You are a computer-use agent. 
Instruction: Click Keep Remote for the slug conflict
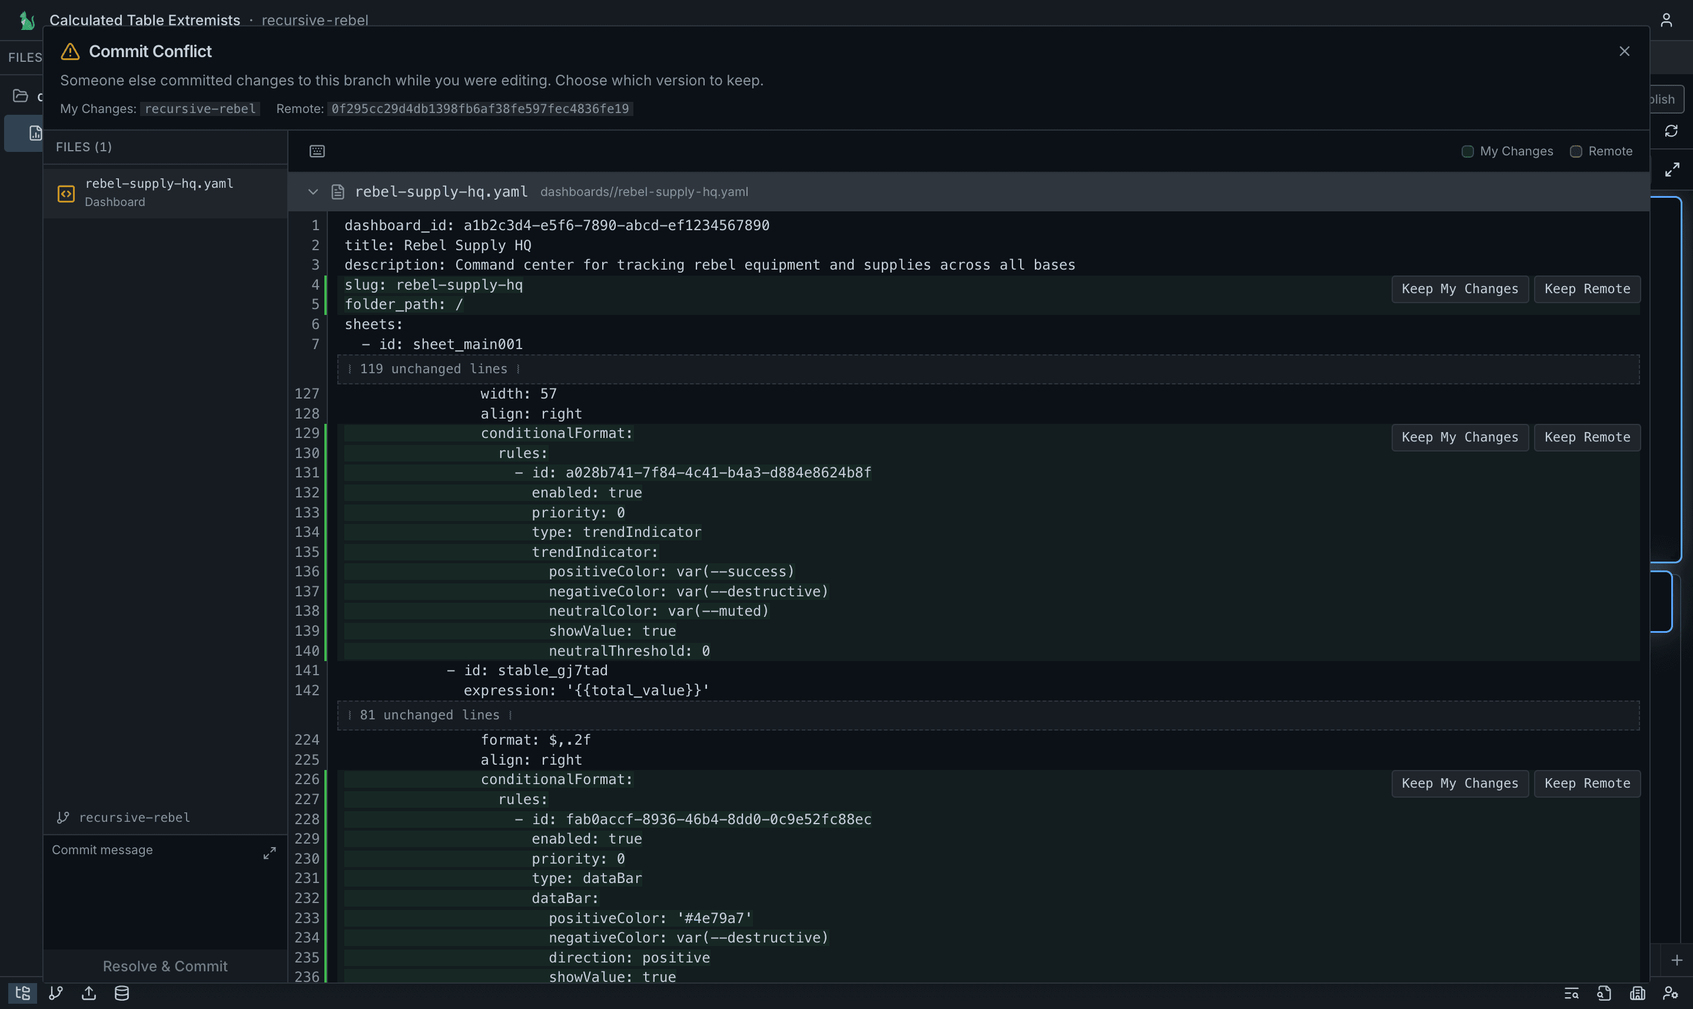coord(1587,288)
